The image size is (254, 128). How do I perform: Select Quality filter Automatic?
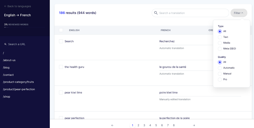[x=220, y=68]
